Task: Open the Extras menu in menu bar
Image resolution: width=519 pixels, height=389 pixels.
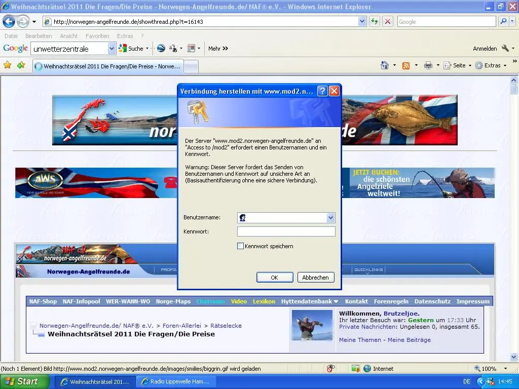Action: pos(125,36)
